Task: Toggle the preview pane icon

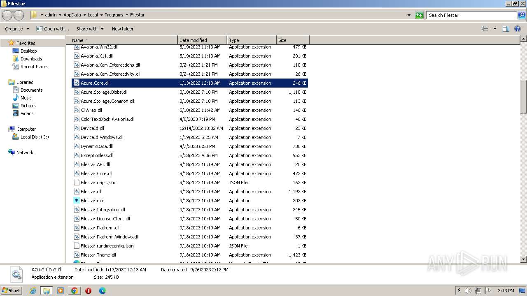Action: 506,29
